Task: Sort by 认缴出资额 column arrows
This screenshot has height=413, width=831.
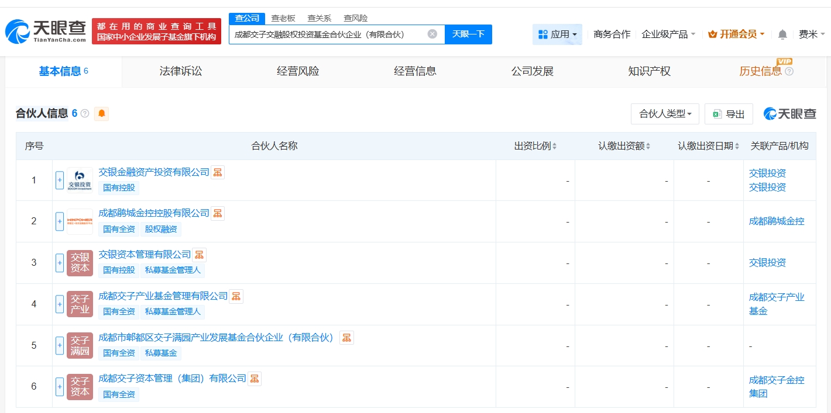Action: click(648, 146)
